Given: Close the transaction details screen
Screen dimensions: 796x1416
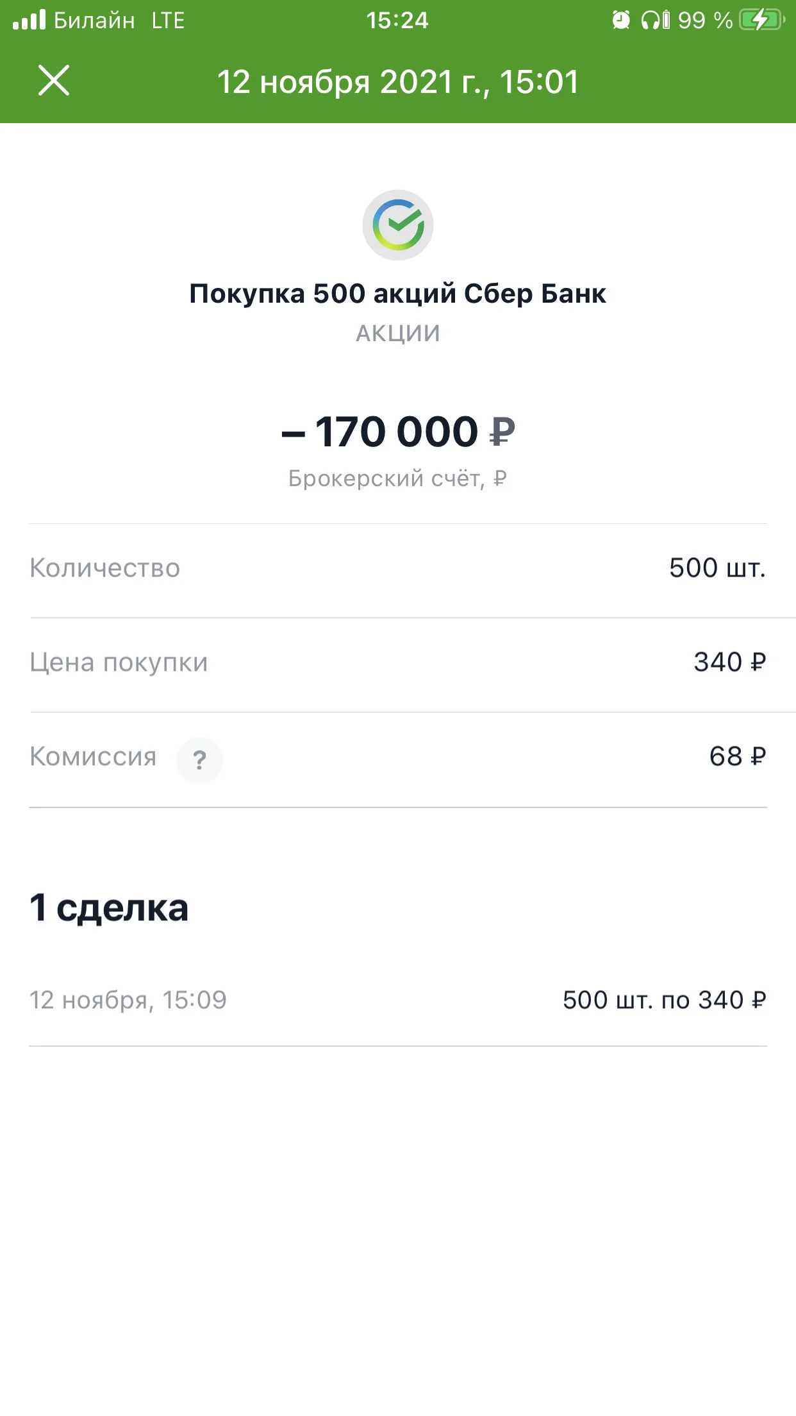Looking at the screenshot, I should [54, 81].
